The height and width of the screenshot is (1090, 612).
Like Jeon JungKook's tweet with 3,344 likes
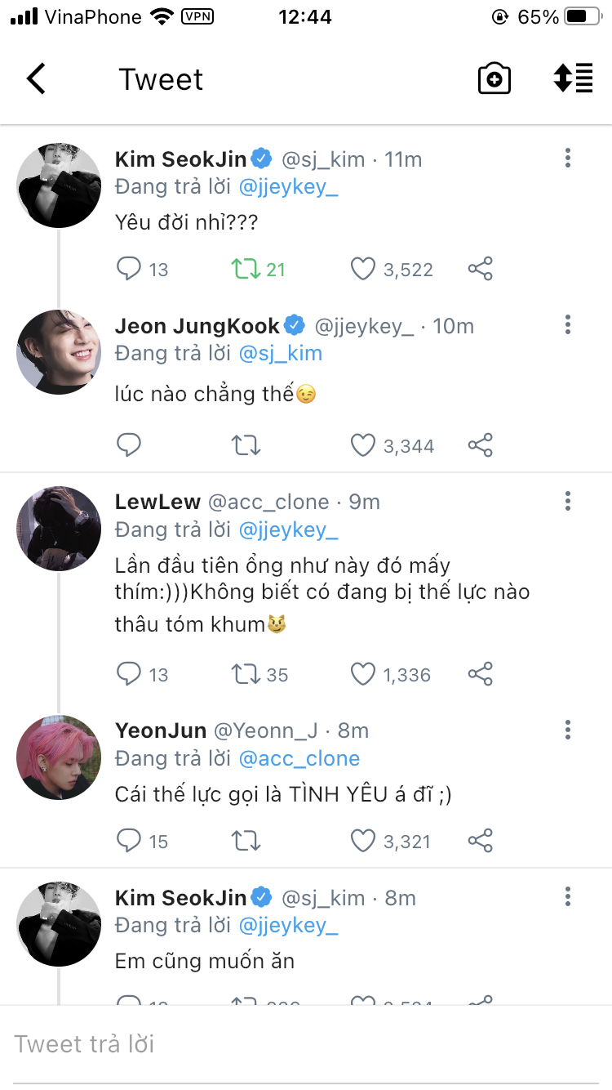click(362, 445)
